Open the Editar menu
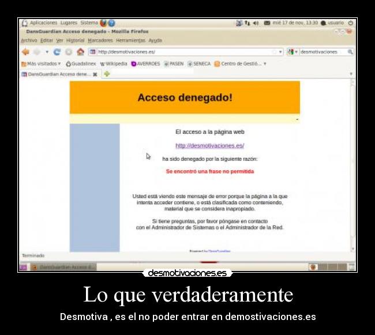The height and width of the screenshot is (335, 375). [47, 40]
